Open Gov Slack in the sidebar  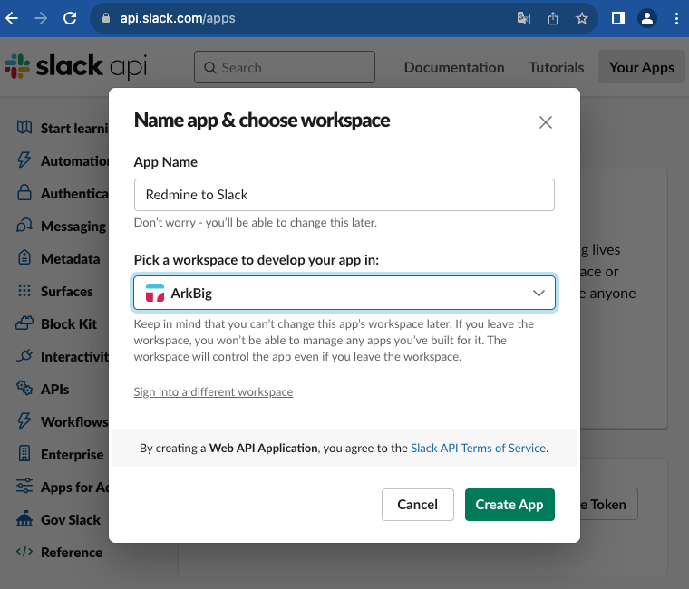71,519
